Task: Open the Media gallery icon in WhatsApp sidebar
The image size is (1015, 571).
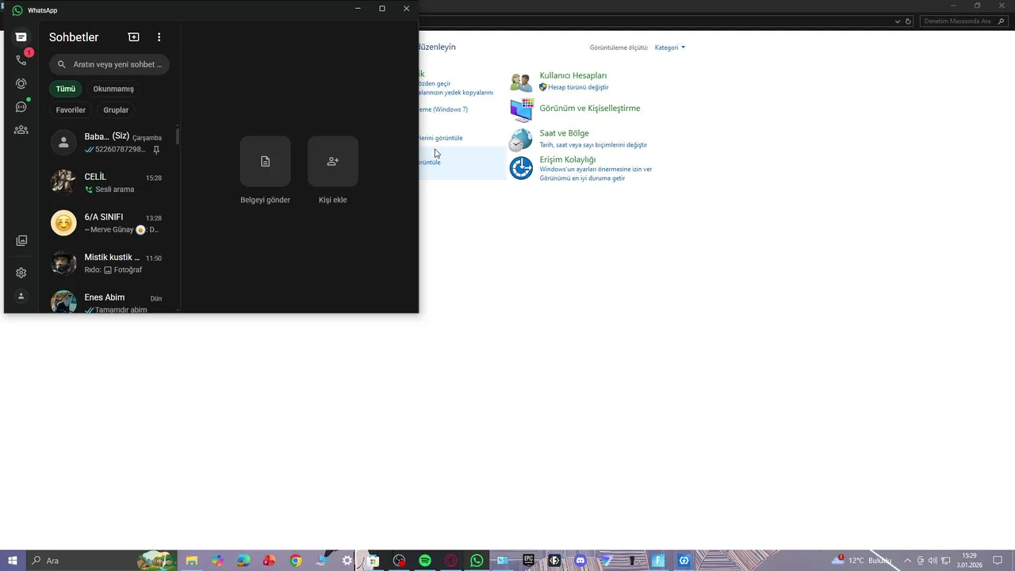Action: click(x=21, y=240)
